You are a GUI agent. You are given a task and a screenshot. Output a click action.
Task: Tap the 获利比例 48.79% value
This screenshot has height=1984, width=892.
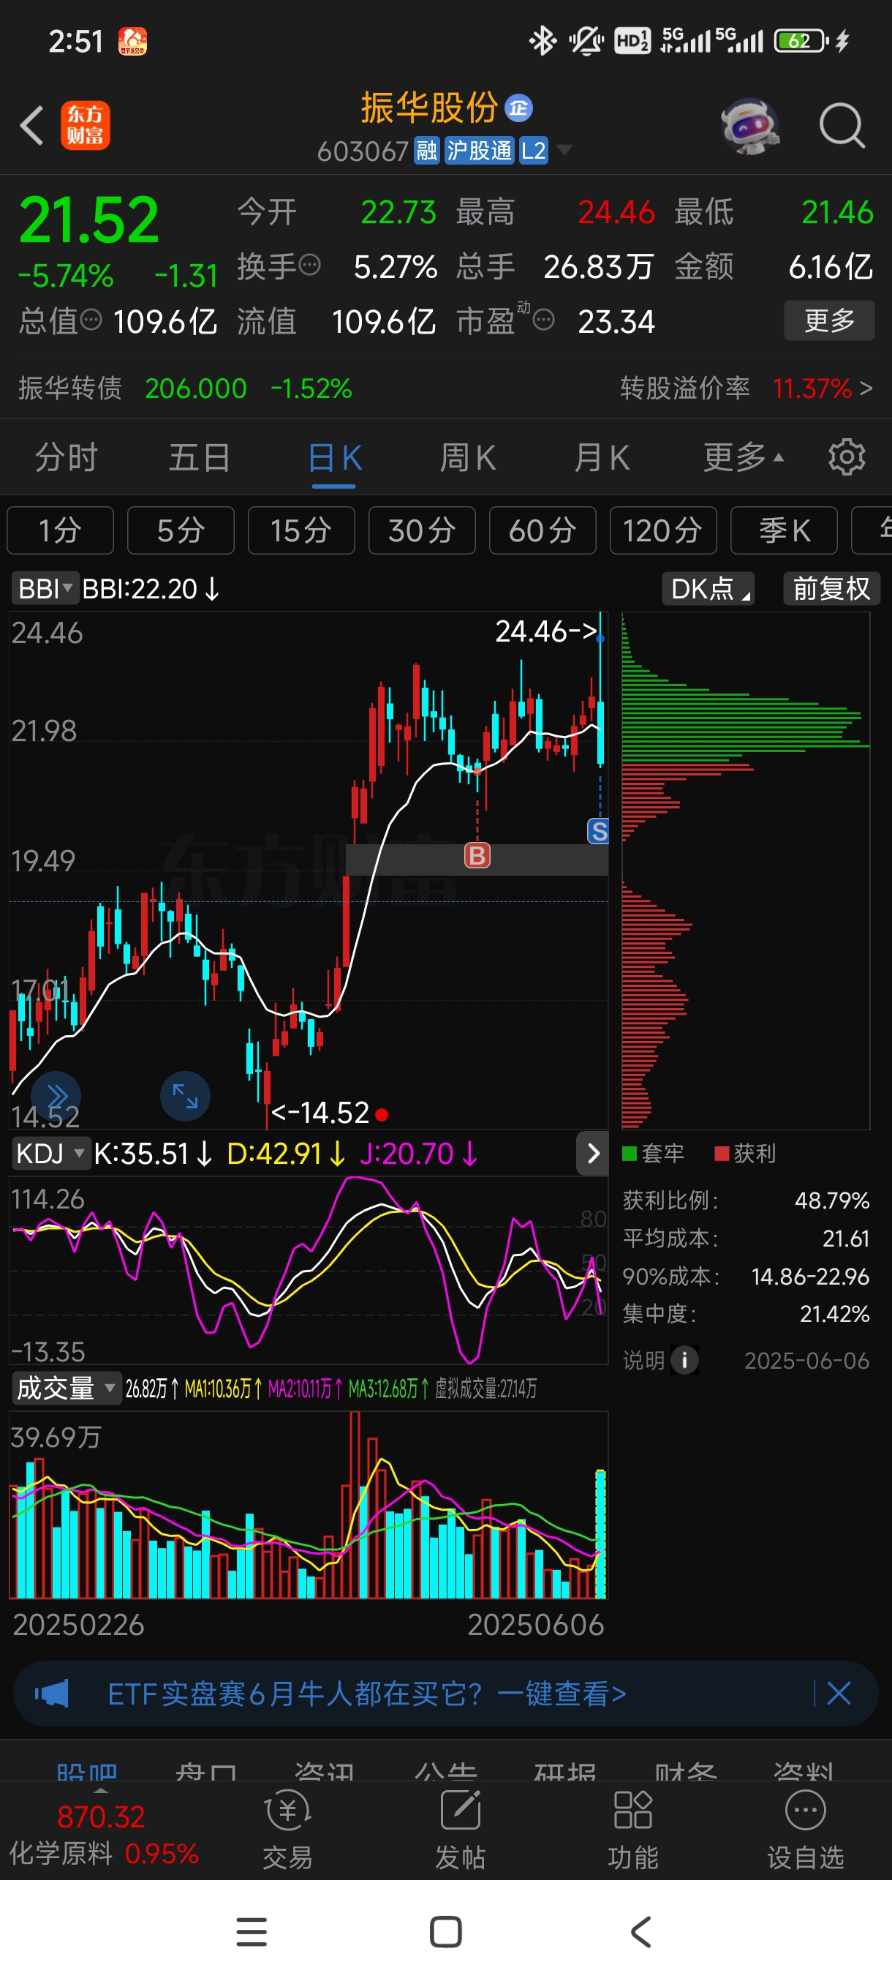click(832, 1200)
